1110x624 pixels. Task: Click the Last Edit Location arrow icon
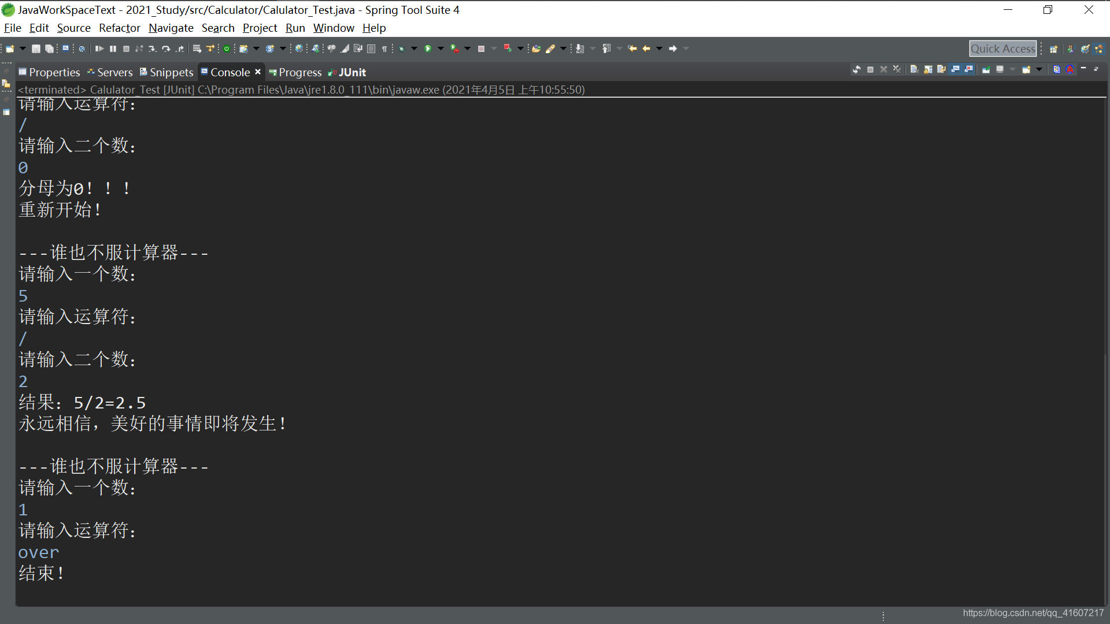(x=632, y=49)
